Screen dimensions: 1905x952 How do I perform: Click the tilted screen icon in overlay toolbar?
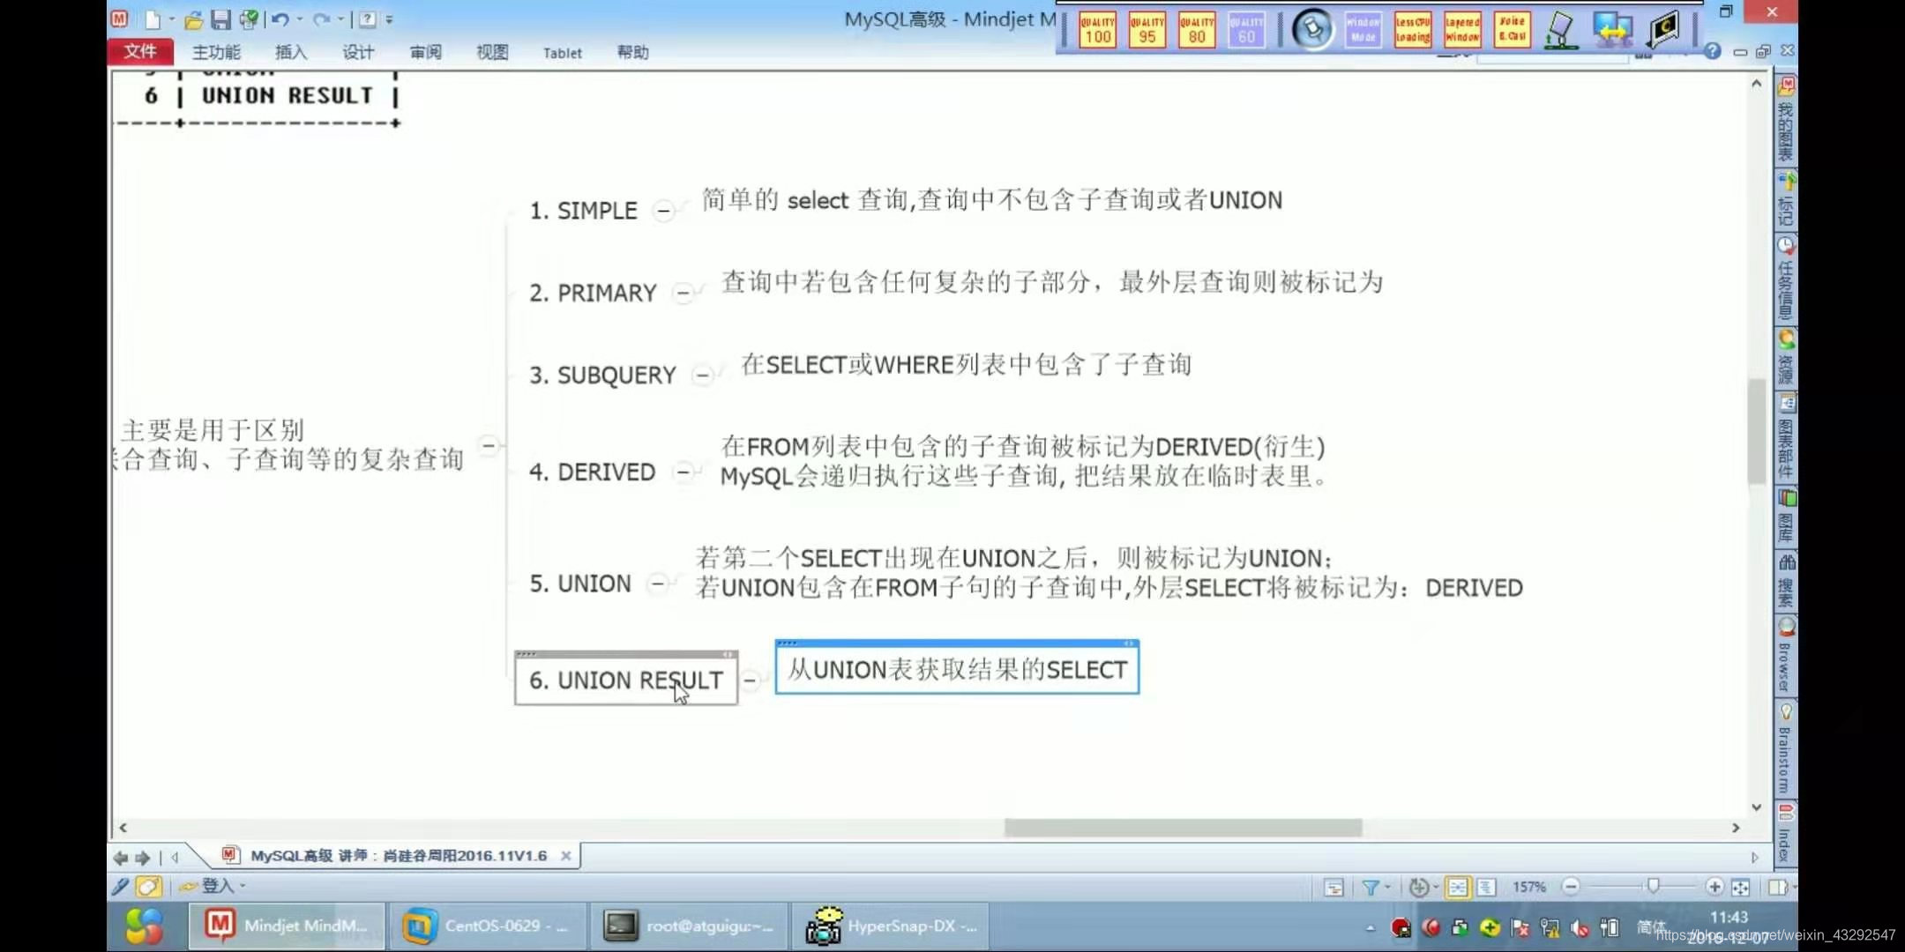[1561, 29]
